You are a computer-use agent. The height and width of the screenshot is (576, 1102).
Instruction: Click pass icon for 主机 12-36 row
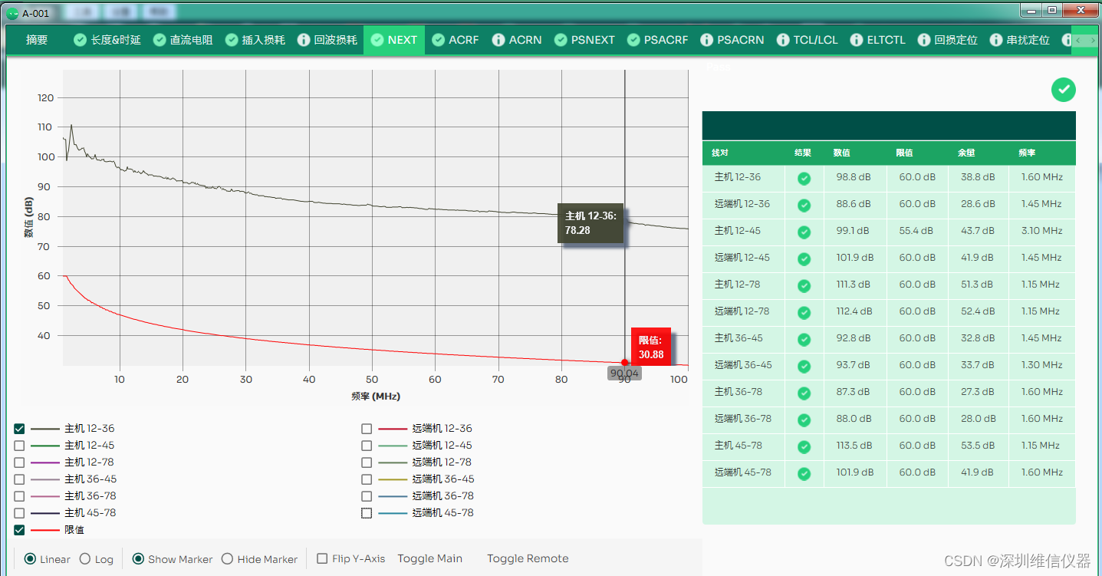804,179
